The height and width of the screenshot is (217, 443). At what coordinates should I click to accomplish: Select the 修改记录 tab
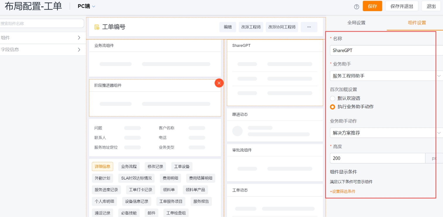coord(155,167)
